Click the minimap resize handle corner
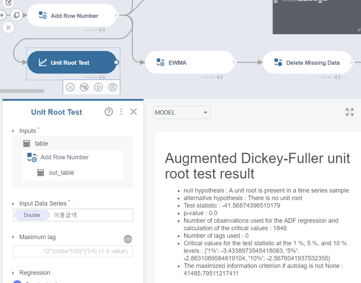The width and height of the screenshot is (361, 283). coord(359,30)
